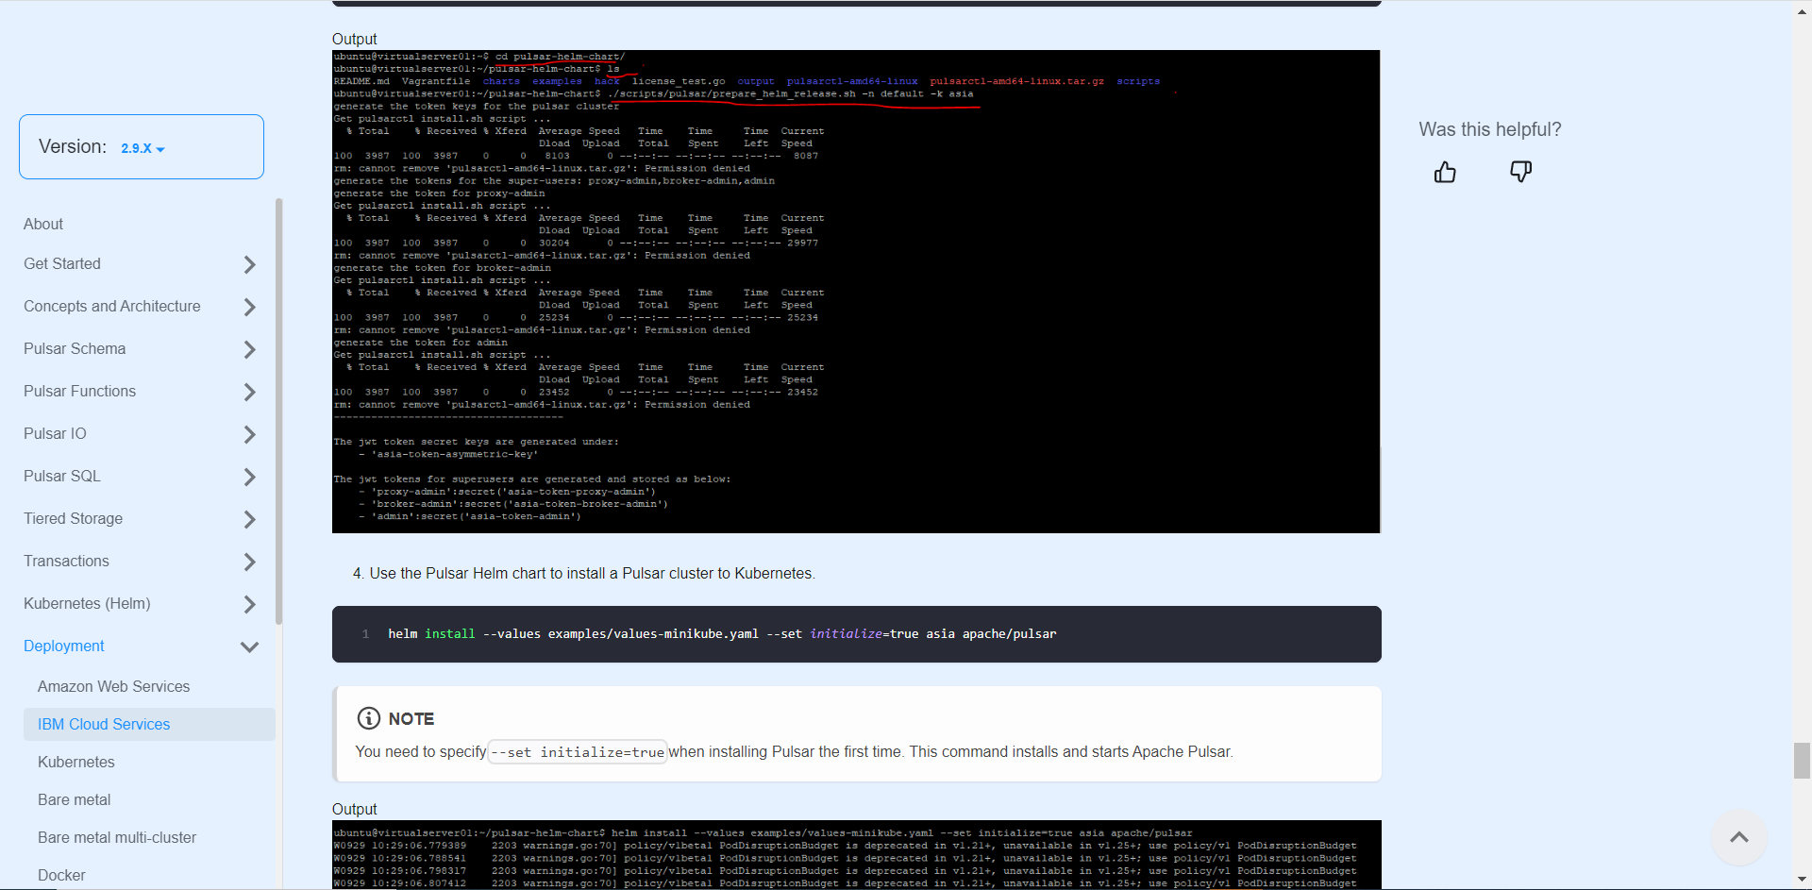This screenshot has height=890, width=1812.
Task: Expand the Tiered Storage chevron
Action: 249,519
